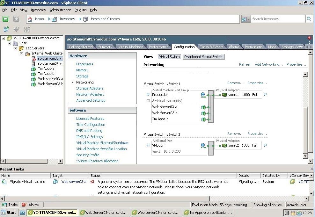Click Add Networking link
The width and height of the screenshot is (315, 217).
click(x=268, y=64)
